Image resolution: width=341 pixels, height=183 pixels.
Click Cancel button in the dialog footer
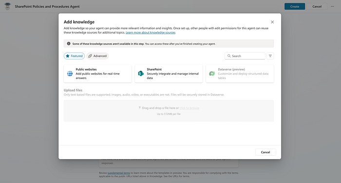coord(265,152)
